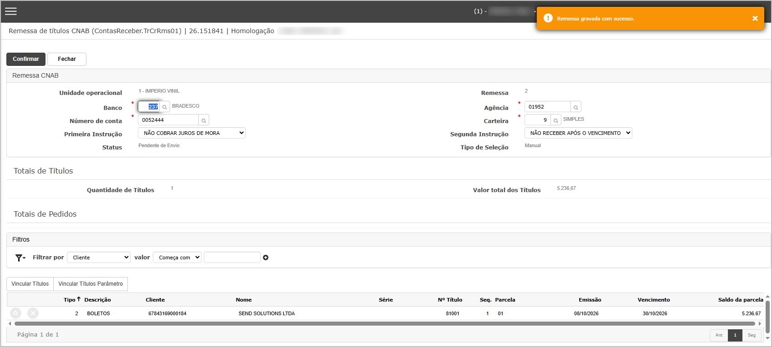Click the table's horizontal scrollbar
The image size is (772, 347).
(x=385, y=324)
